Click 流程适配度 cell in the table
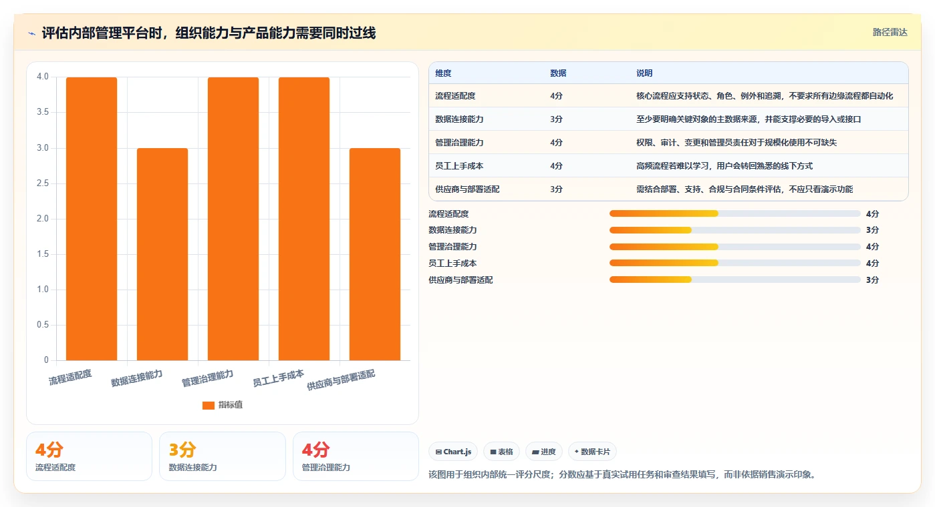 click(x=455, y=96)
